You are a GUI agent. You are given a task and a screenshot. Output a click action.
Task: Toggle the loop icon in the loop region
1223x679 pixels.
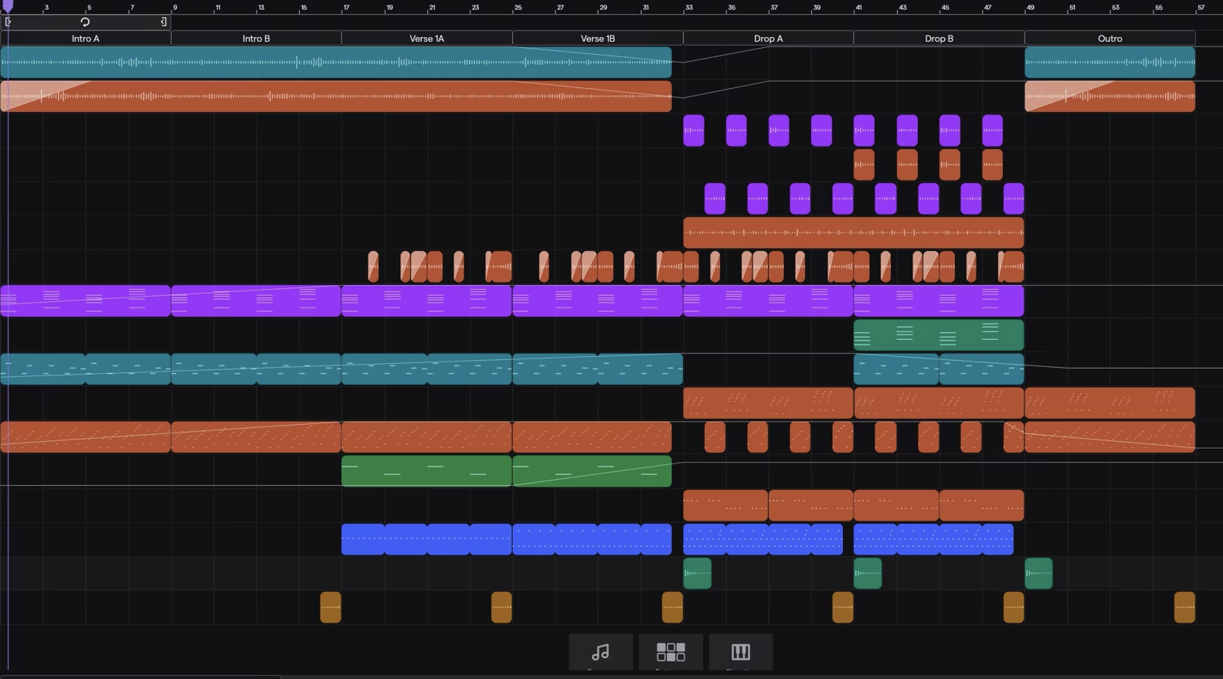(x=85, y=22)
